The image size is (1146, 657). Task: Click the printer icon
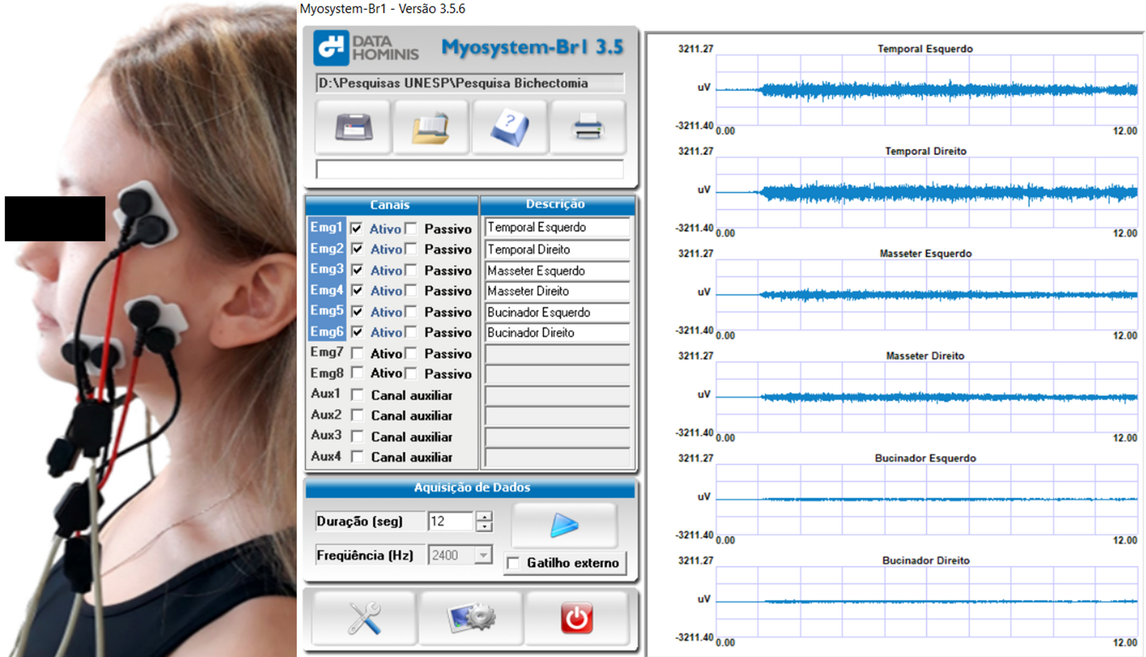pyautogui.click(x=588, y=127)
